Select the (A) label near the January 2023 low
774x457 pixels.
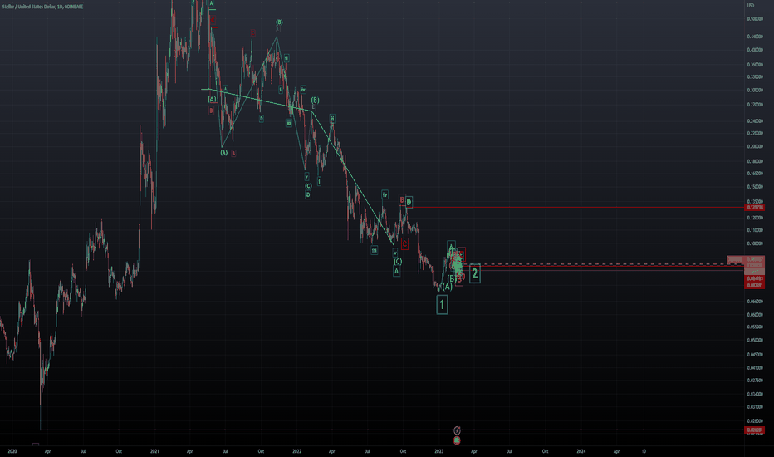[x=447, y=287]
